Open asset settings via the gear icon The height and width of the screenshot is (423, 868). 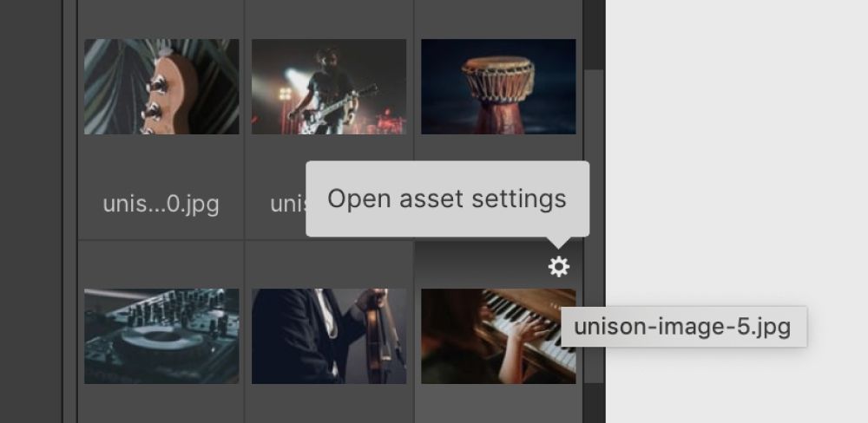tap(558, 267)
